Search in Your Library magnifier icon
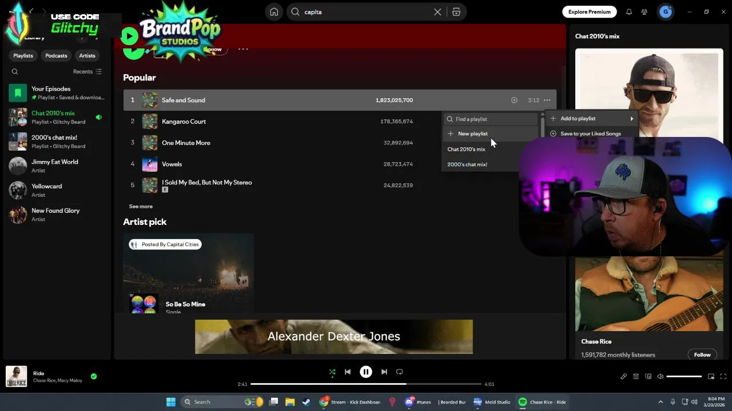 click(x=15, y=71)
